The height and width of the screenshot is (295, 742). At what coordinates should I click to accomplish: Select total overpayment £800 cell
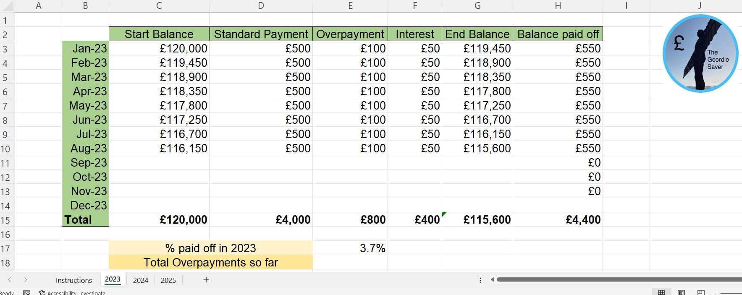[350, 219]
